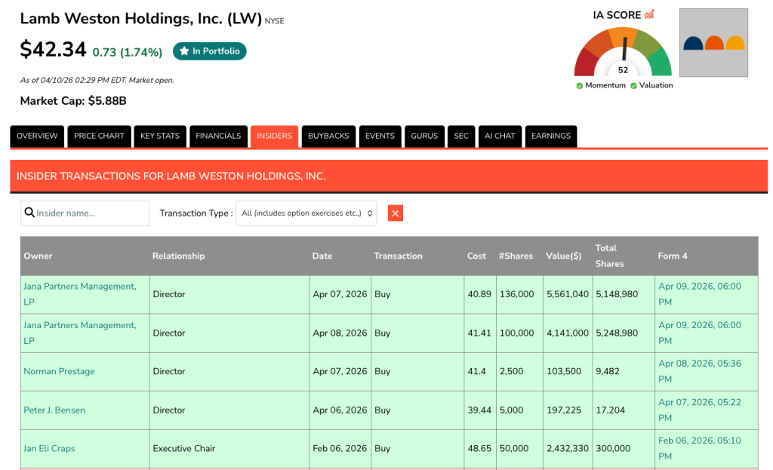
Task: Click the star icon in the In Portfolio badge
Action: [184, 51]
